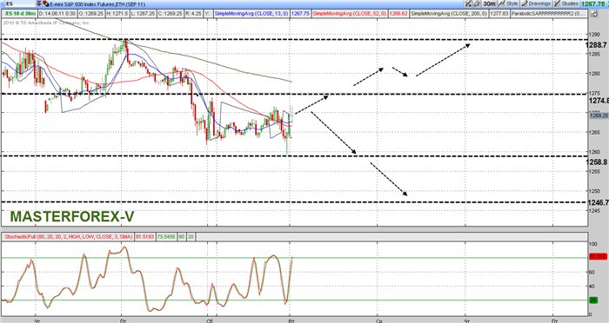Click the colored symbol link icon
609x323 pixels.
45,3
